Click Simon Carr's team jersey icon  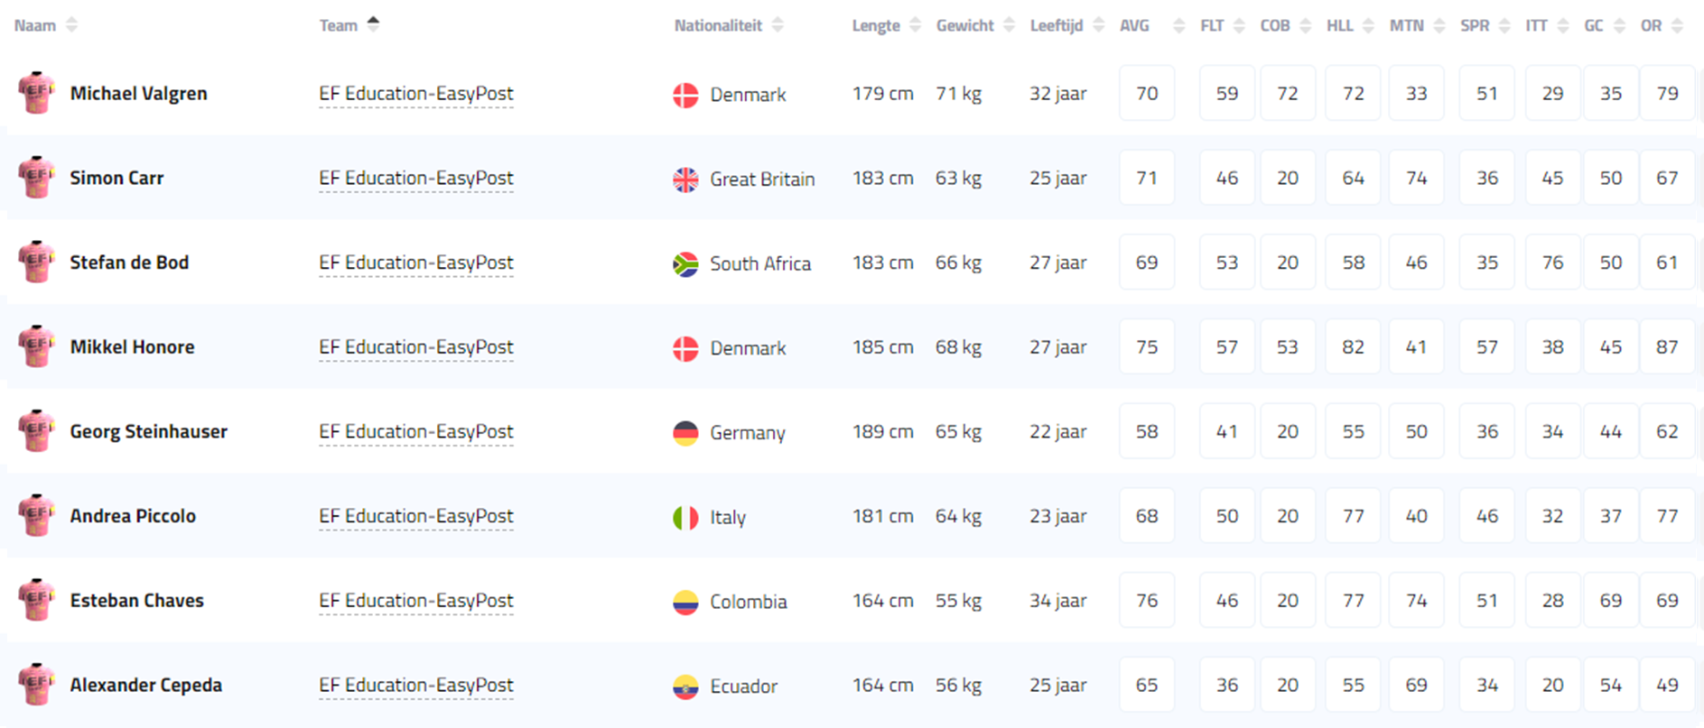click(36, 178)
